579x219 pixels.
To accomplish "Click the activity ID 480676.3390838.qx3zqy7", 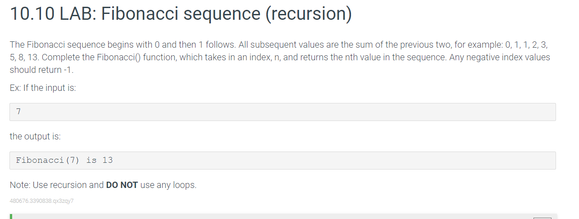I will pos(41,201).
